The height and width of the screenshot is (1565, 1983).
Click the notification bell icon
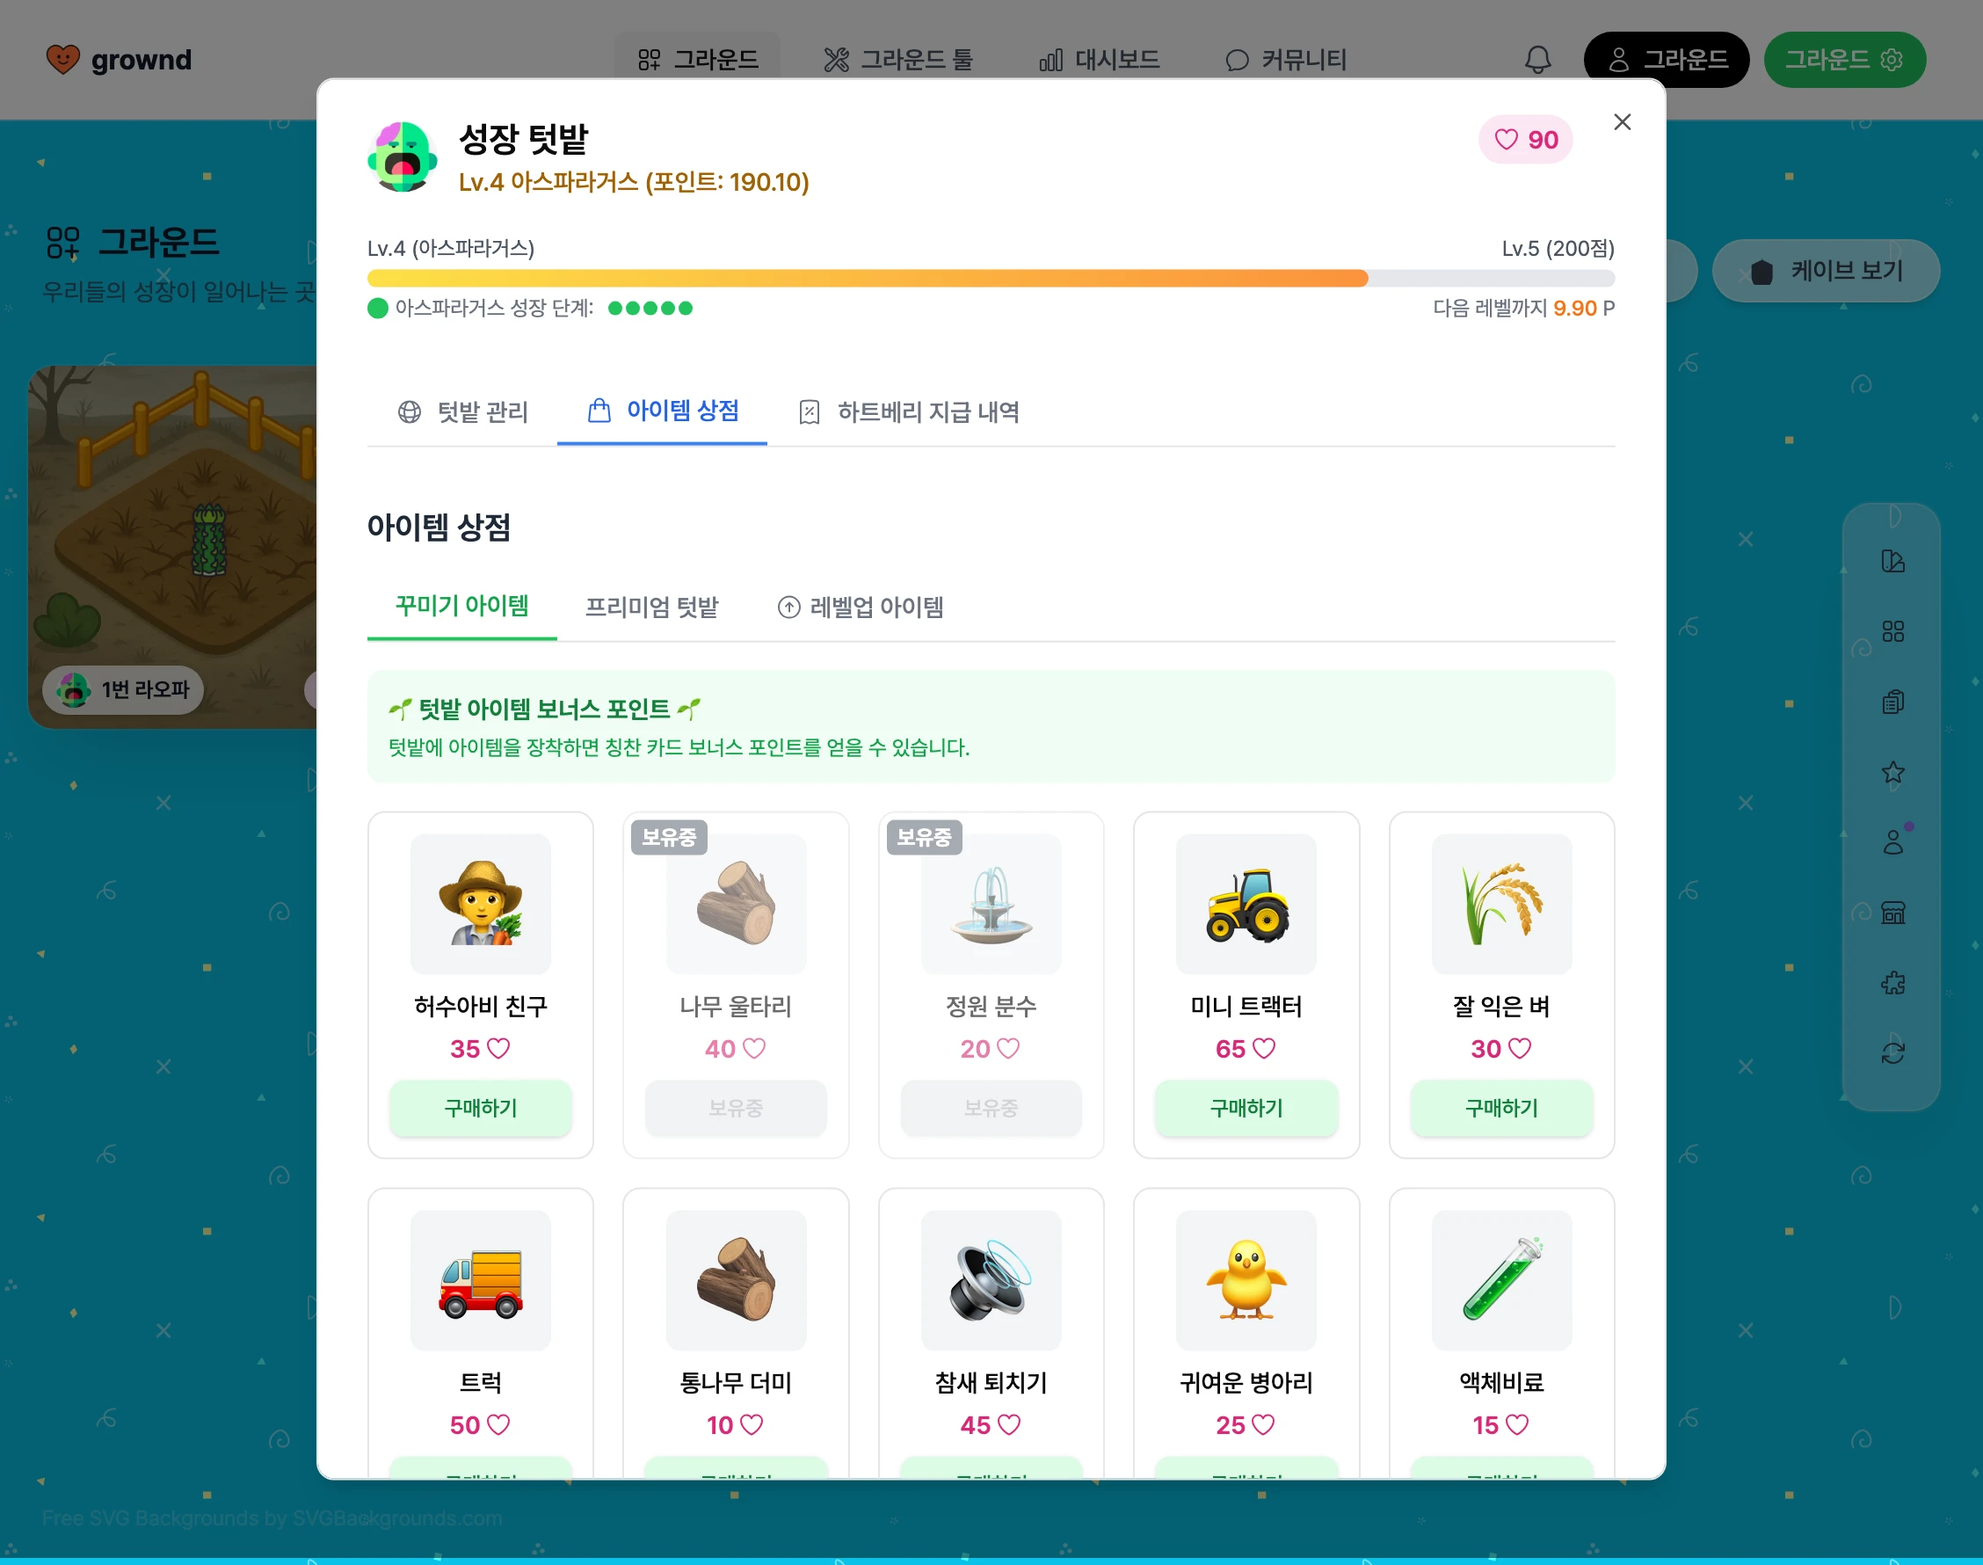[1537, 61]
